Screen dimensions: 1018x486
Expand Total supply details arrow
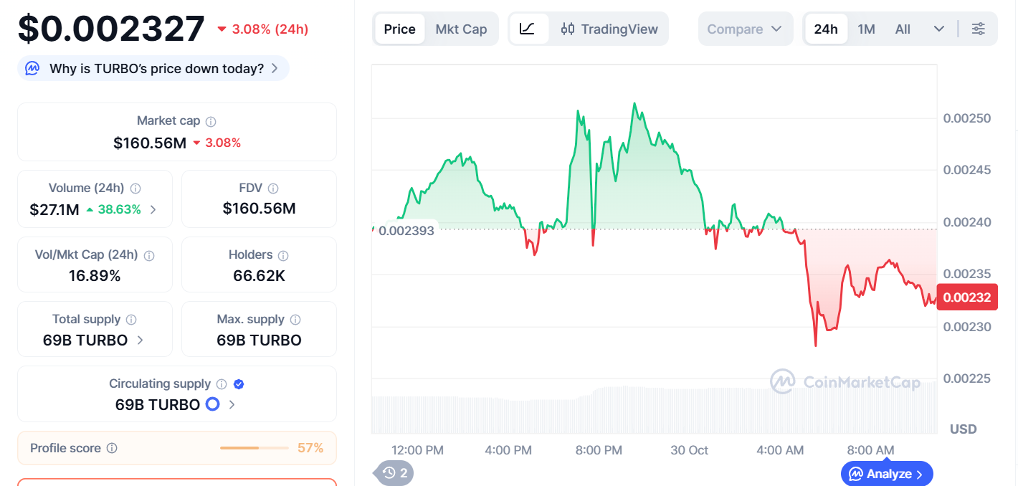point(141,340)
